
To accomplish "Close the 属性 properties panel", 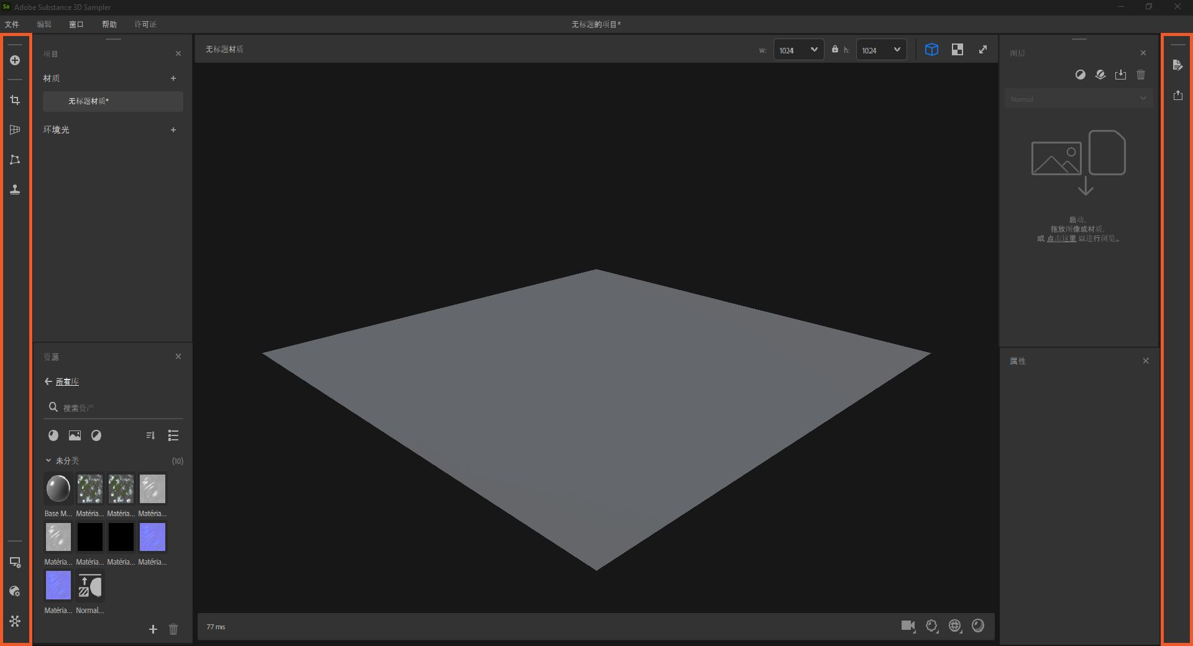I will [x=1146, y=361].
